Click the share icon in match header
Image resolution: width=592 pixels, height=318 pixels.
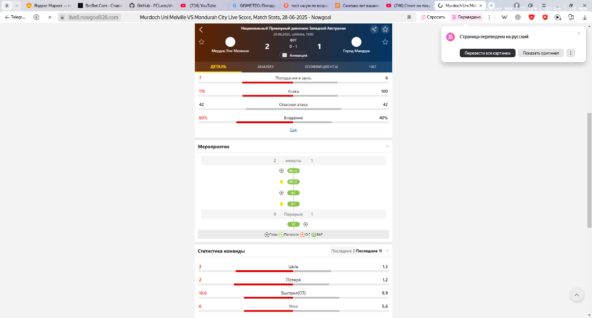pos(374,30)
